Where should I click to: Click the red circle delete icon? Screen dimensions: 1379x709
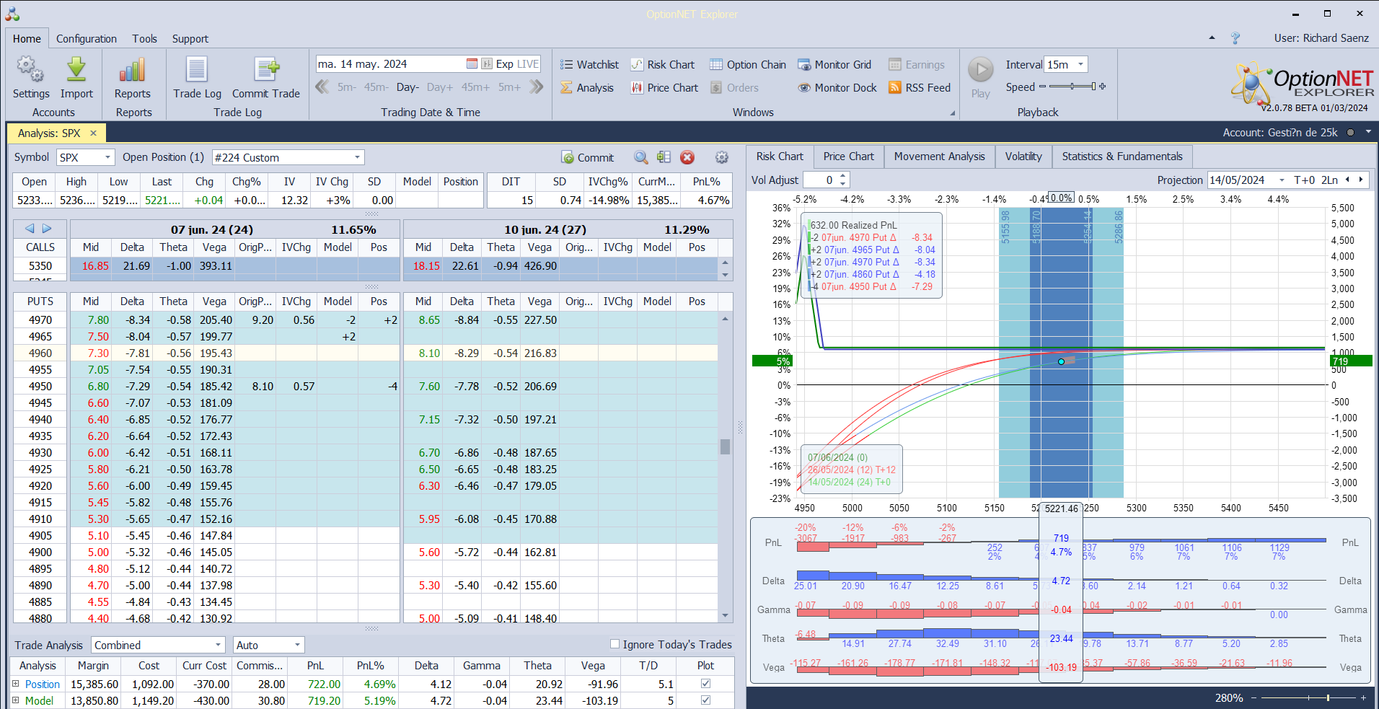click(x=687, y=157)
